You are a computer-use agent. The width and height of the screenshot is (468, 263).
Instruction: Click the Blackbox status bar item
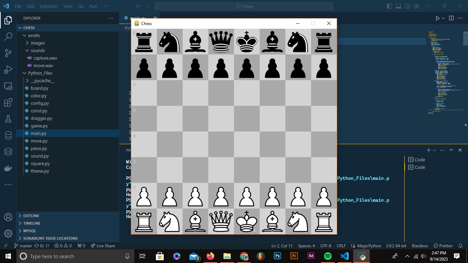pyautogui.click(x=420, y=246)
